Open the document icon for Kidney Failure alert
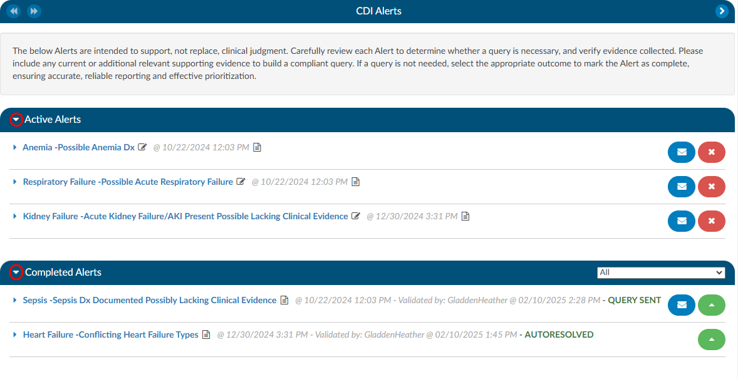The image size is (738, 379). tap(465, 216)
